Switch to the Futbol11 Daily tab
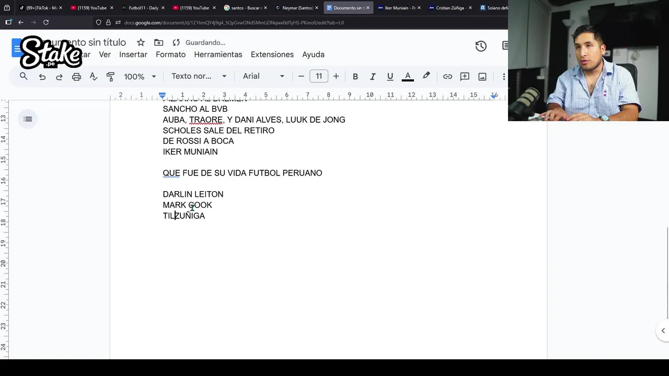The height and width of the screenshot is (376, 669). 143,8
